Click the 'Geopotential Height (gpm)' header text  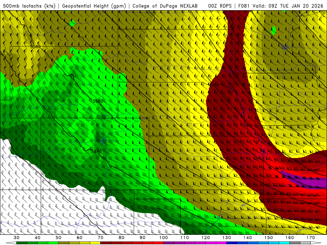pos(94,6)
